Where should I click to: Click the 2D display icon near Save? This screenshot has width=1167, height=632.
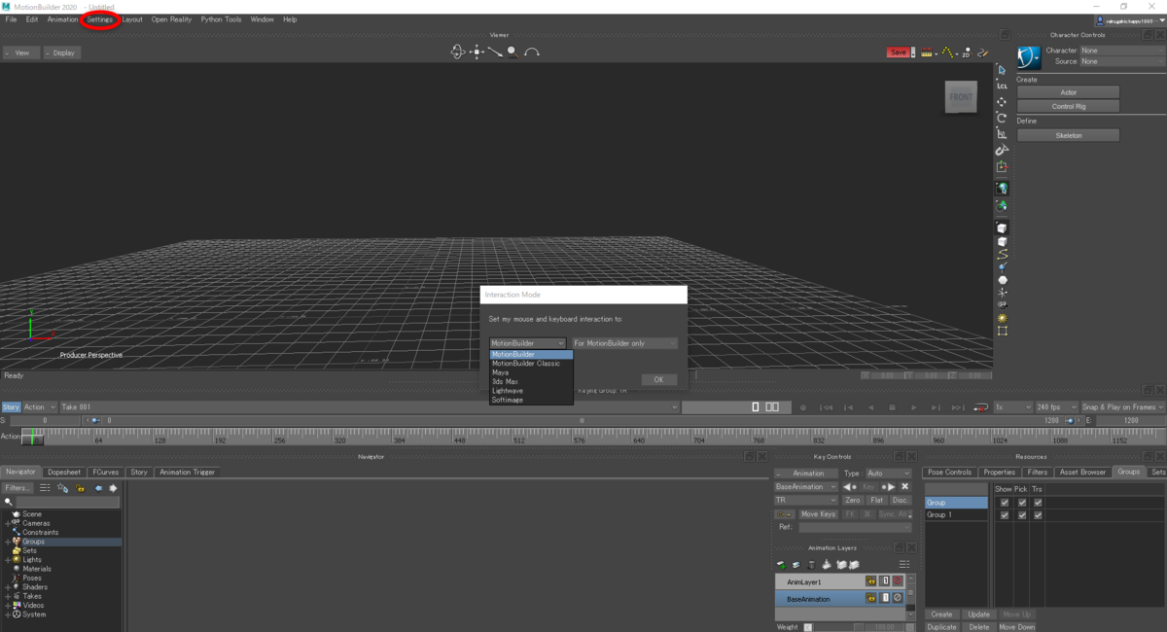point(966,51)
